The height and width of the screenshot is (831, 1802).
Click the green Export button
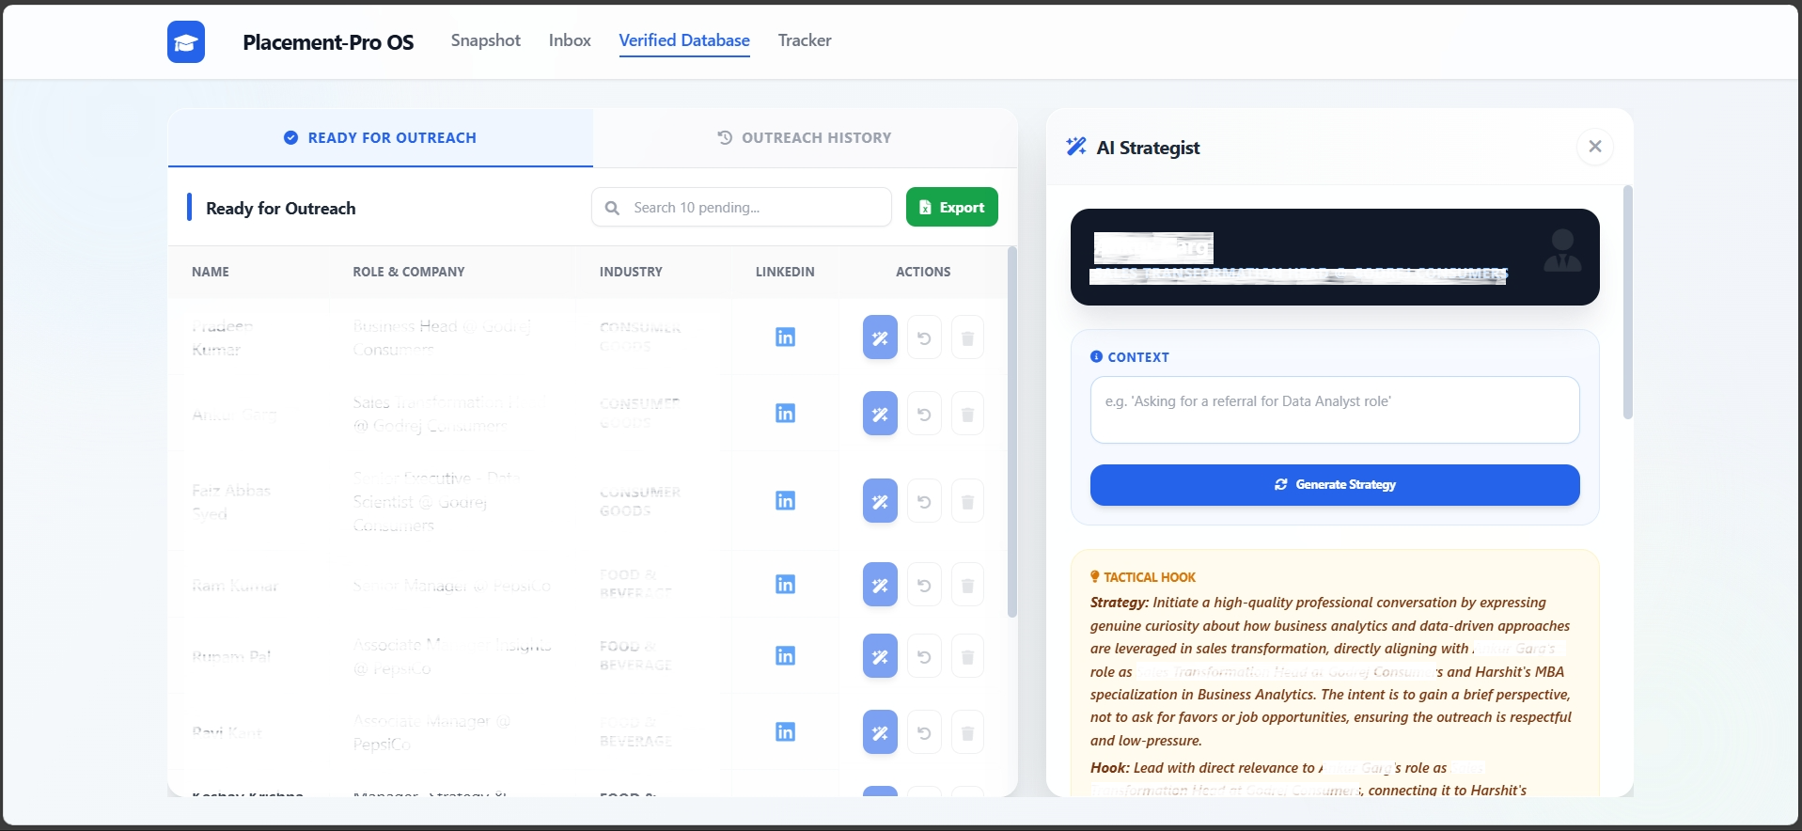point(952,208)
